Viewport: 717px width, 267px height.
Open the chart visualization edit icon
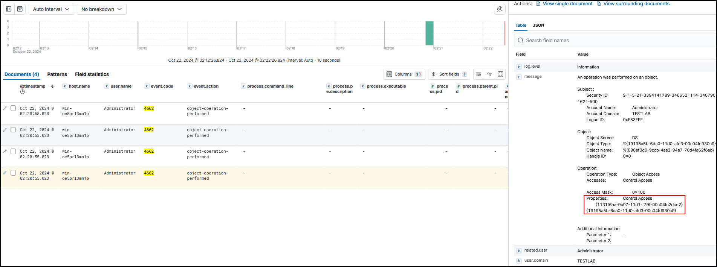tap(500, 9)
